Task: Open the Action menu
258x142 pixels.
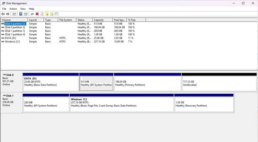Action: coord(13,9)
